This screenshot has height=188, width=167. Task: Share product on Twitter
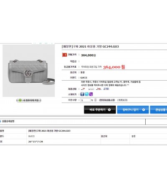coord(86,94)
